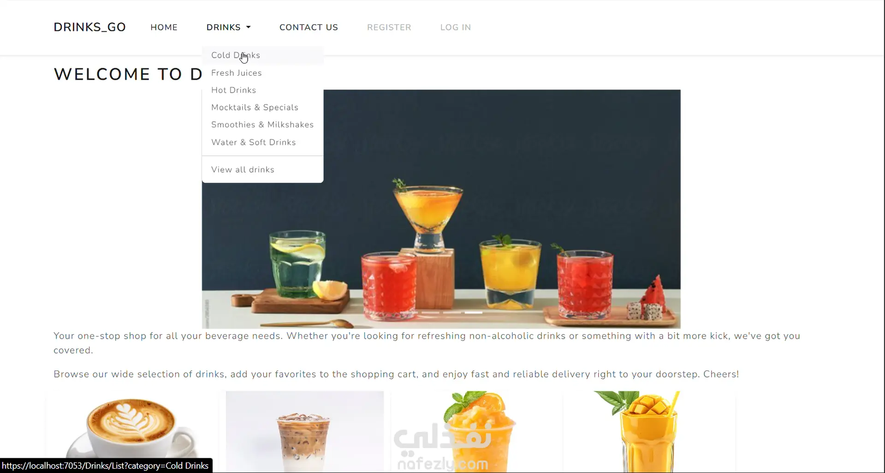Click the DRINKS_GO brand logo
The height and width of the screenshot is (473, 885).
(89, 27)
